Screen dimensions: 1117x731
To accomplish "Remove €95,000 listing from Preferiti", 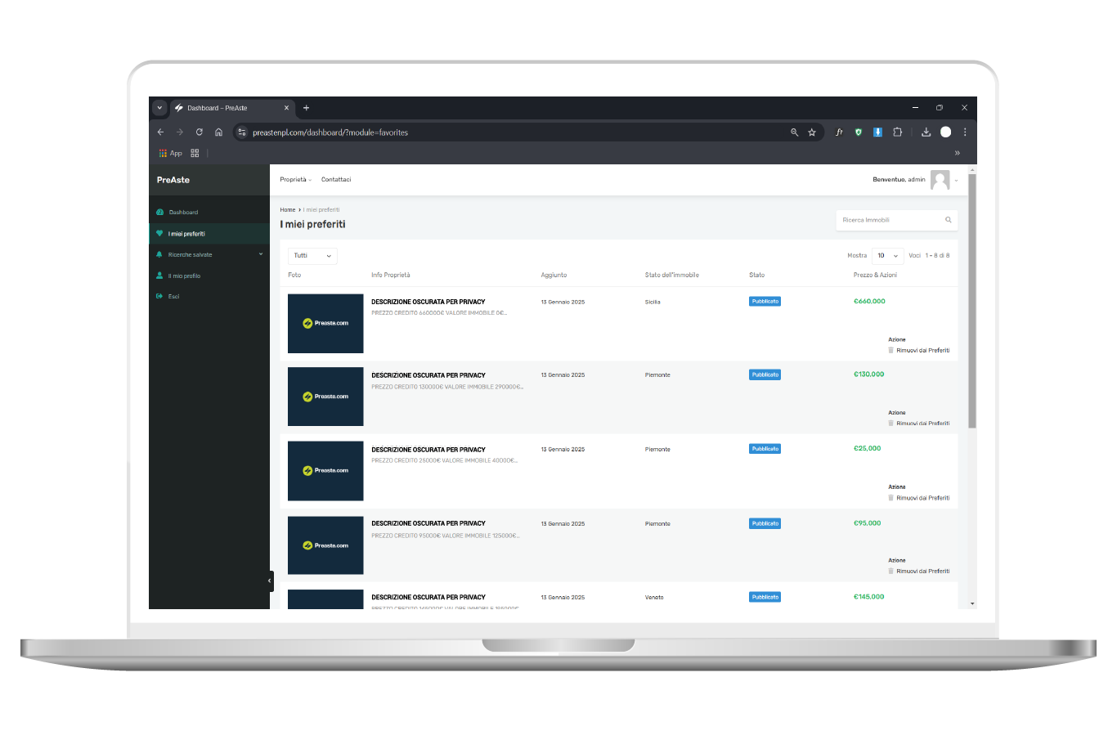I will tap(922, 572).
